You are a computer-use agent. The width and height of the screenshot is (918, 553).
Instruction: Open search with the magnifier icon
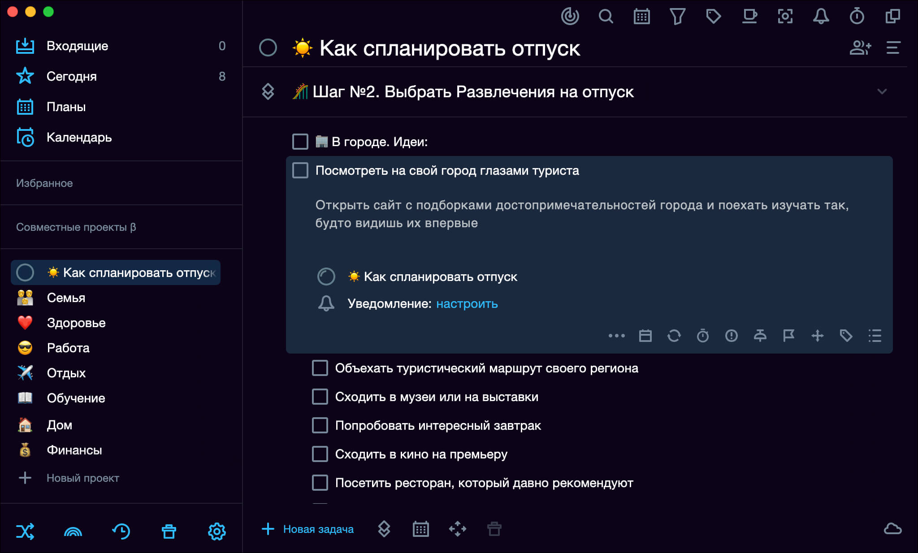point(606,17)
